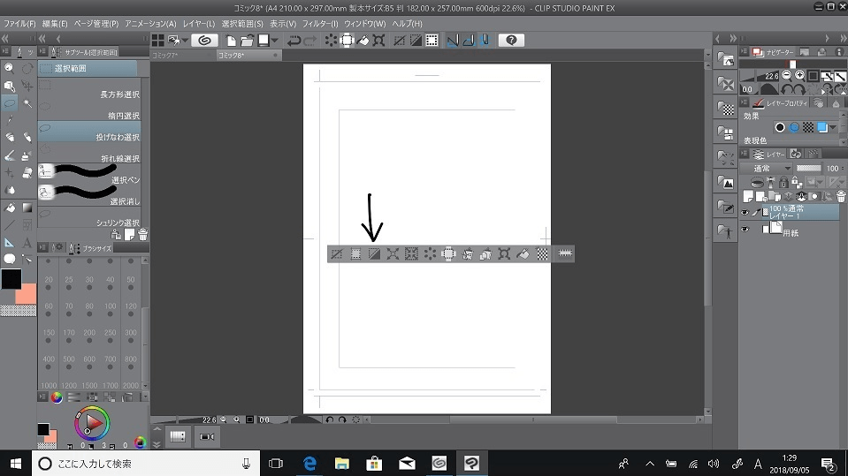The image size is (848, 476).
Task: Hide レイヤー 1 using its eye icon
Action: click(x=745, y=212)
